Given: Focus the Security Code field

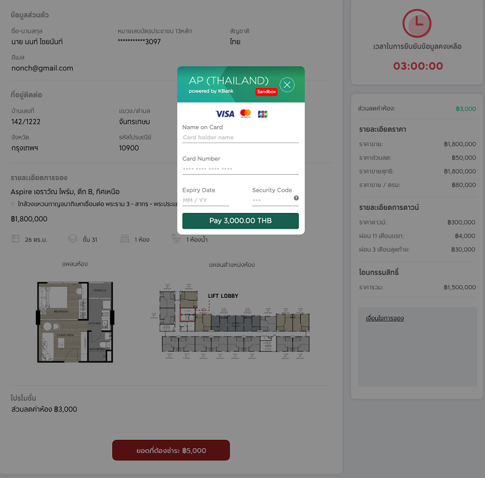Looking at the screenshot, I should coord(272,200).
